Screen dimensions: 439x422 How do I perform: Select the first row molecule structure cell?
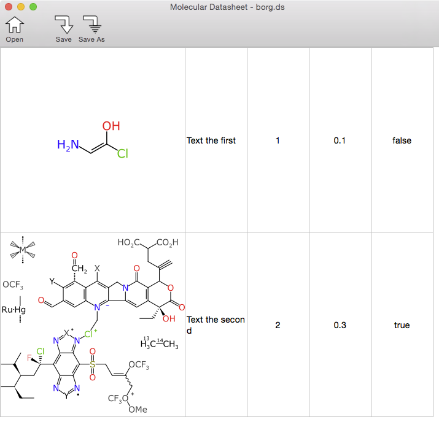[93, 140]
